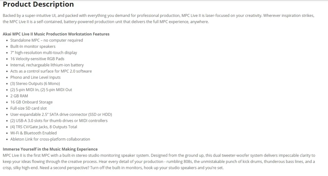Click the rechargeable lithium-ion battery list item
Viewport: 328px width, 176px height.
pyautogui.click(x=47, y=65)
